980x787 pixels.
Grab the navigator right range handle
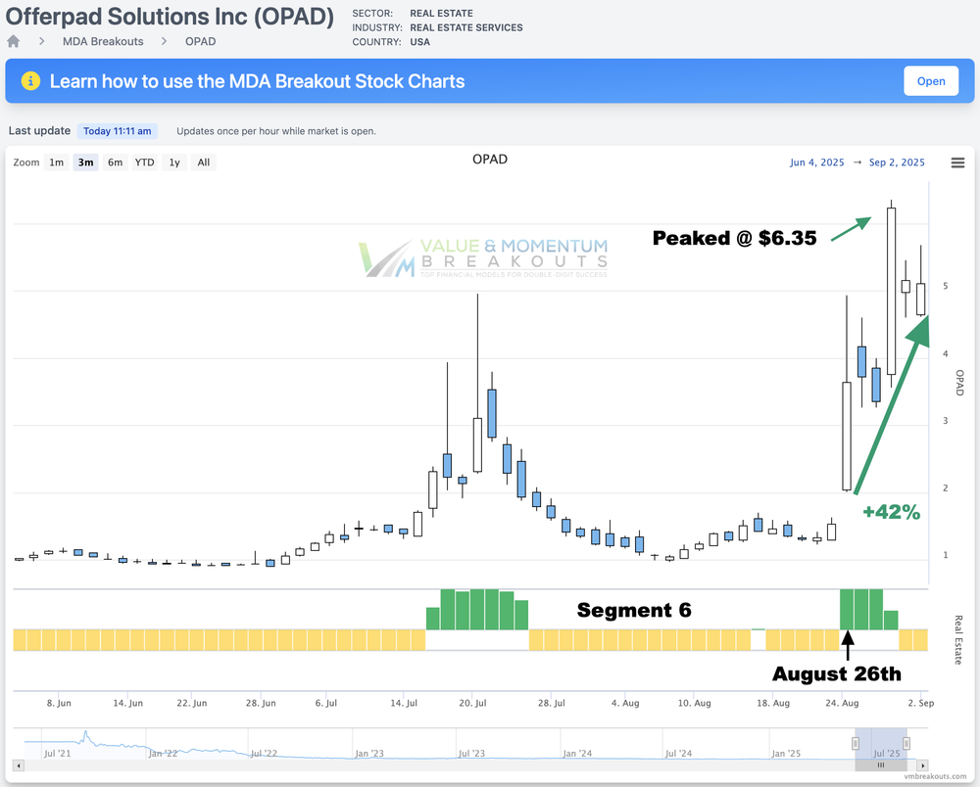pyautogui.click(x=907, y=744)
